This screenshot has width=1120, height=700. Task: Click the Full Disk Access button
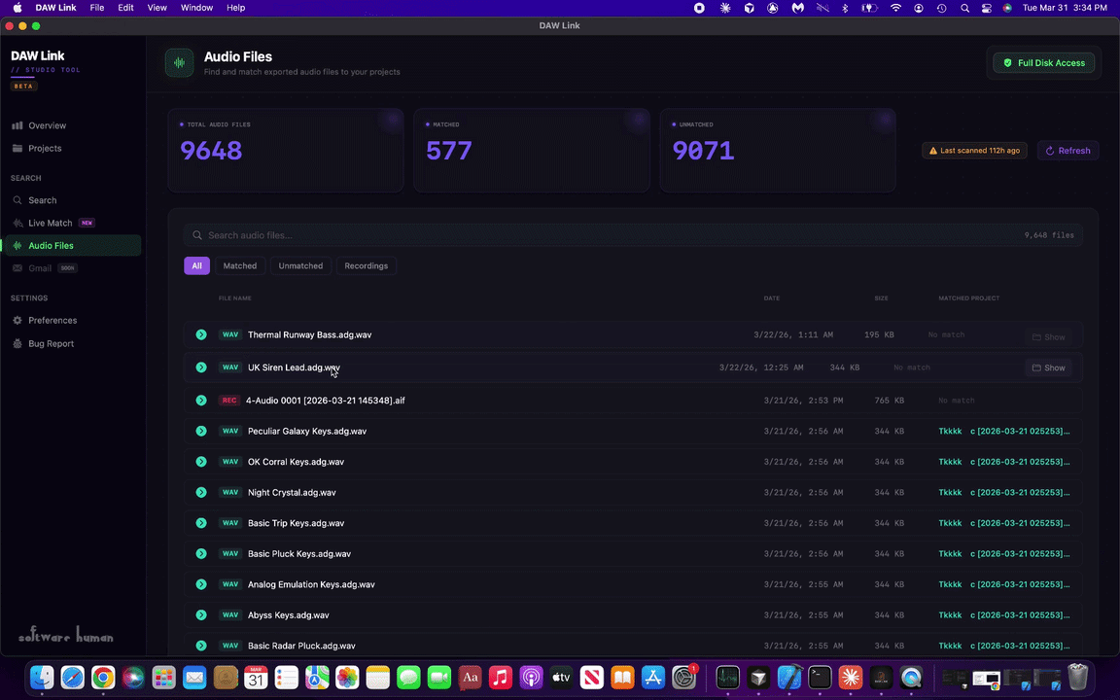[1043, 63]
